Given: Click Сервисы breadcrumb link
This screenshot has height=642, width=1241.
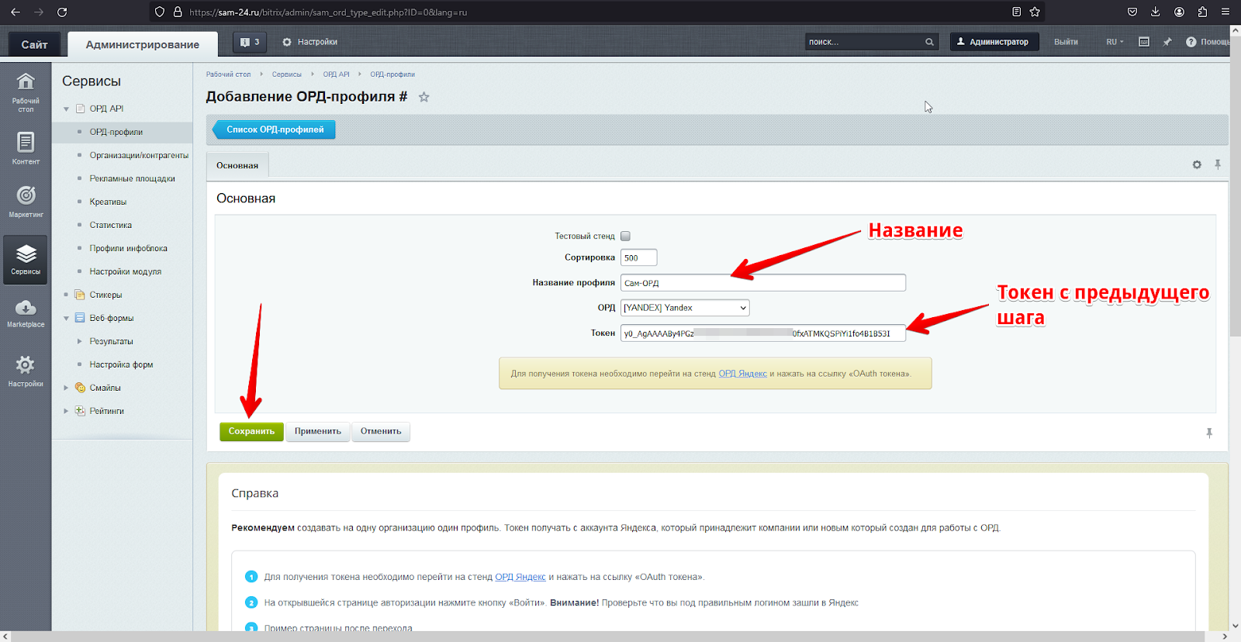Looking at the screenshot, I should (x=286, y=74).
